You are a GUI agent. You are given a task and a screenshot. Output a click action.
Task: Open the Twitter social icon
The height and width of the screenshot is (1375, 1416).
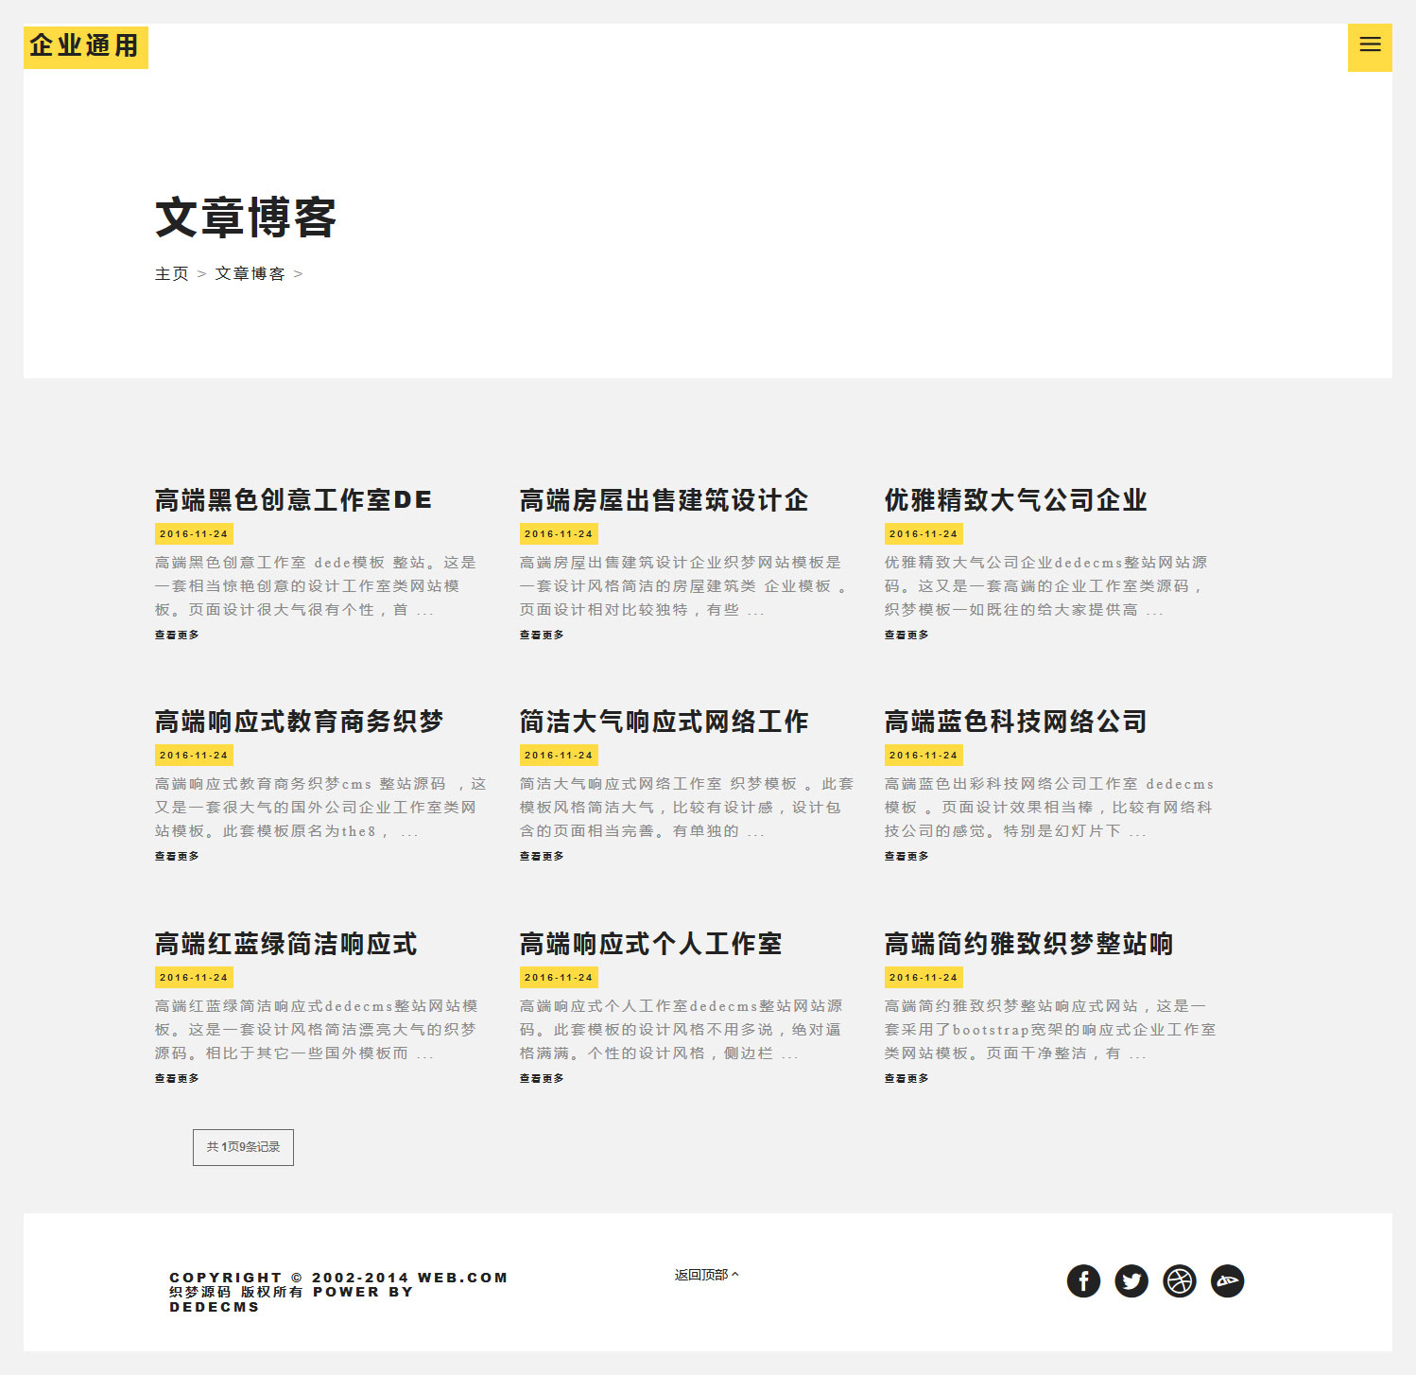pos(1131,1281)
